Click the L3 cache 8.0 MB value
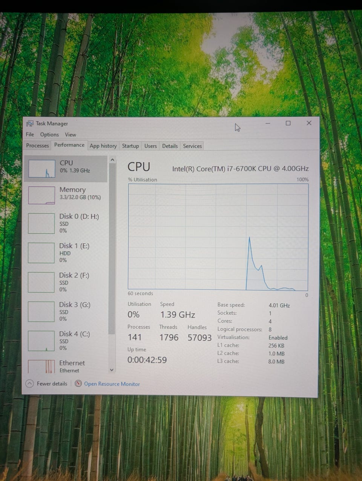Screen dimensions: 362x481 click(x=276, y=361)
